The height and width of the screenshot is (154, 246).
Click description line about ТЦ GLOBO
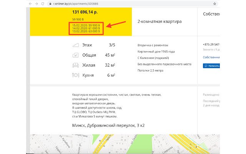click(94, 112)
